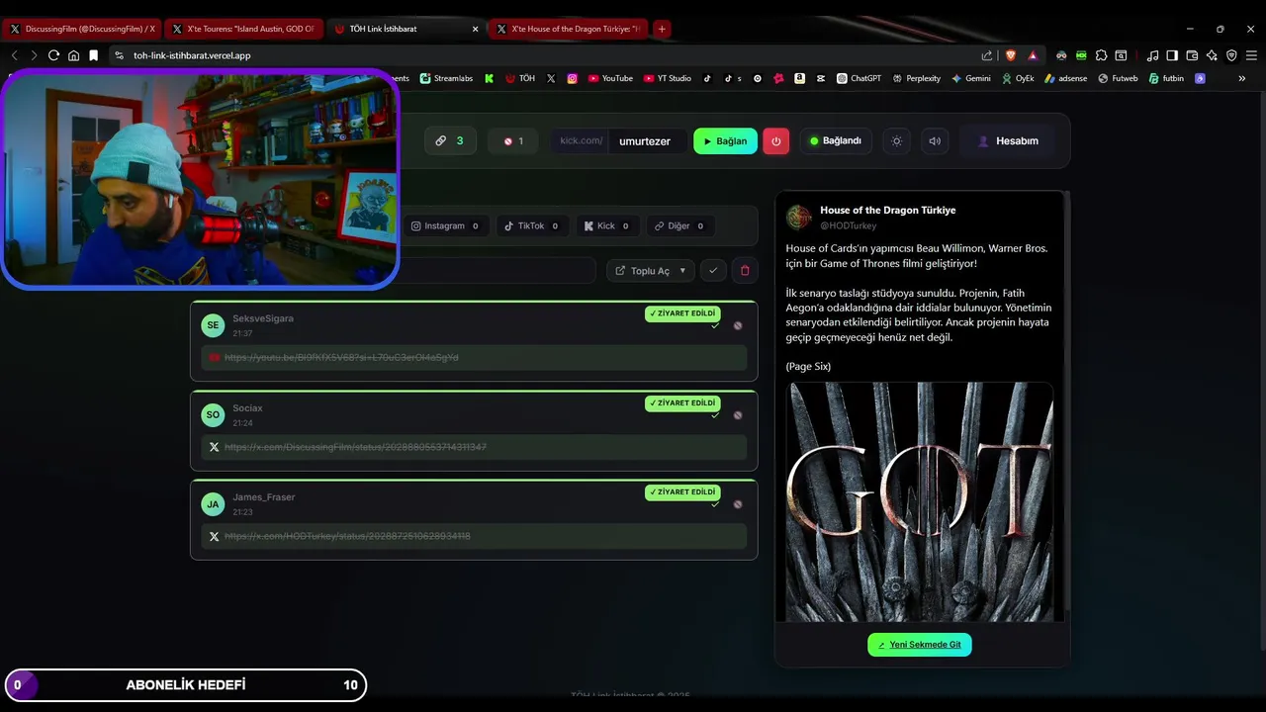Screen dimensions: 1266x712
Task: Click the green Bağlan connect button
Action: pyautogui.click(x=725, y=140)
